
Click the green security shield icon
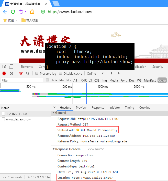point(43,12)
